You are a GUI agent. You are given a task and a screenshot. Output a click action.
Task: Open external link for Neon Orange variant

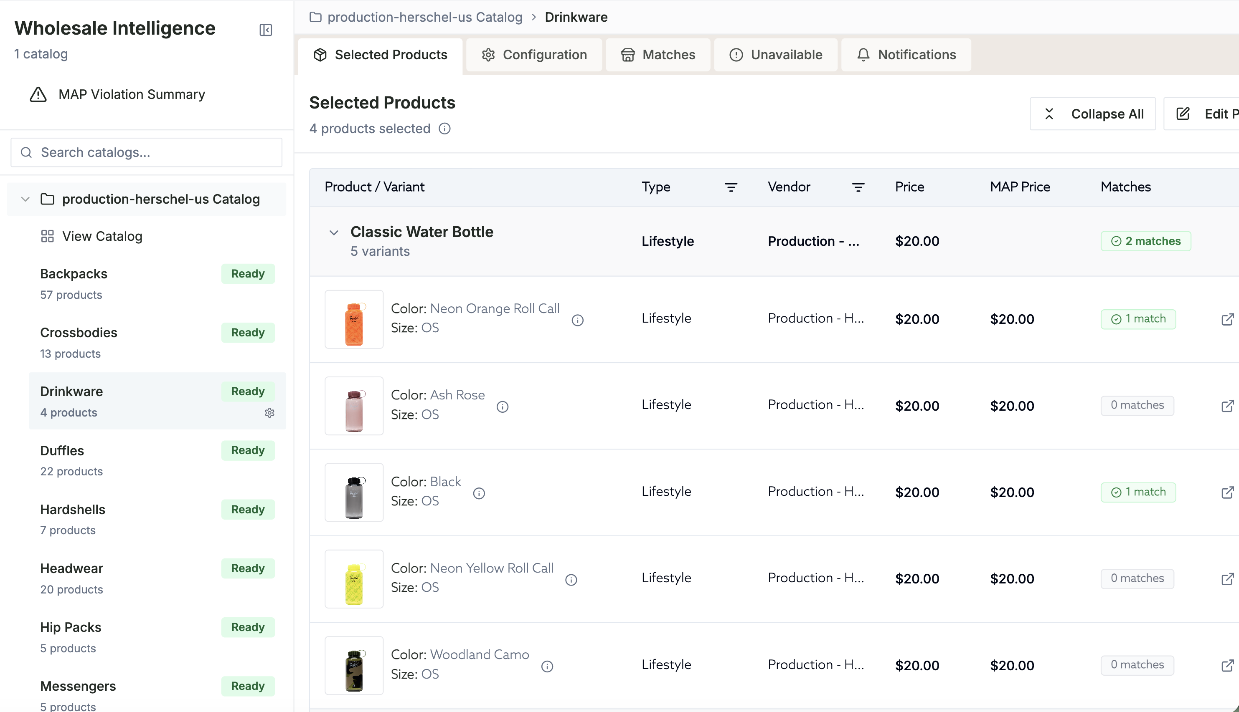(1228, 319)
